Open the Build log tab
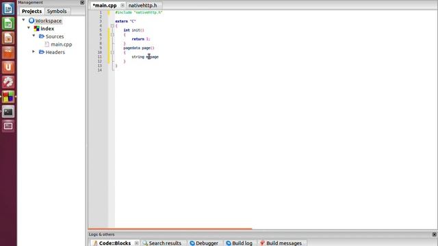This screenshot has height=246, width=438. (242, 243)
